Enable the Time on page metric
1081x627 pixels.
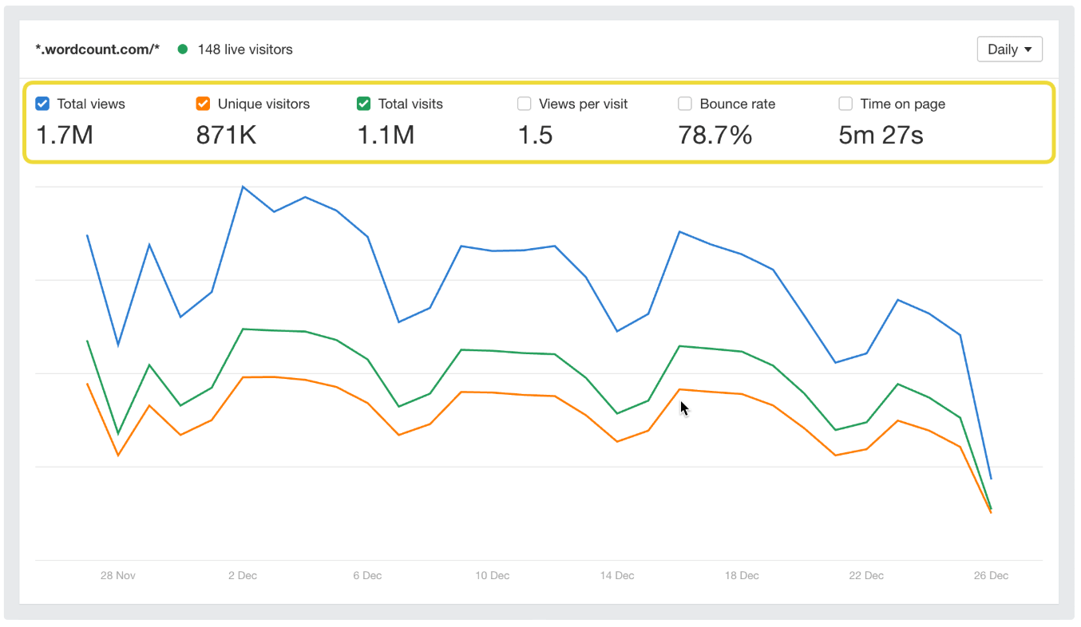[x=845, y=104]
